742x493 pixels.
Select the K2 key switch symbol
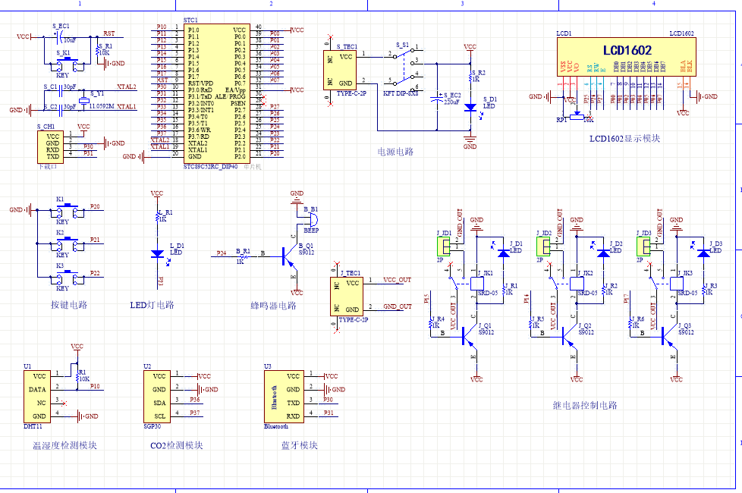[x=68, y=243]
